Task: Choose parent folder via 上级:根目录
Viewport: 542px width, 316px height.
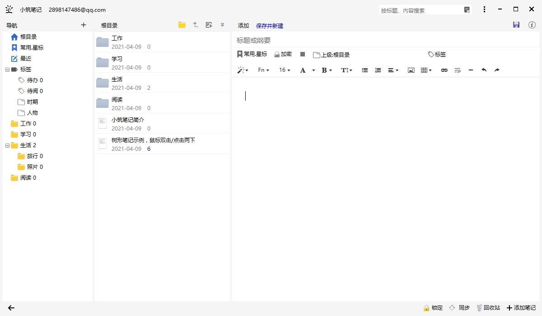Action: pyautogui.click(x=332, y=55)
